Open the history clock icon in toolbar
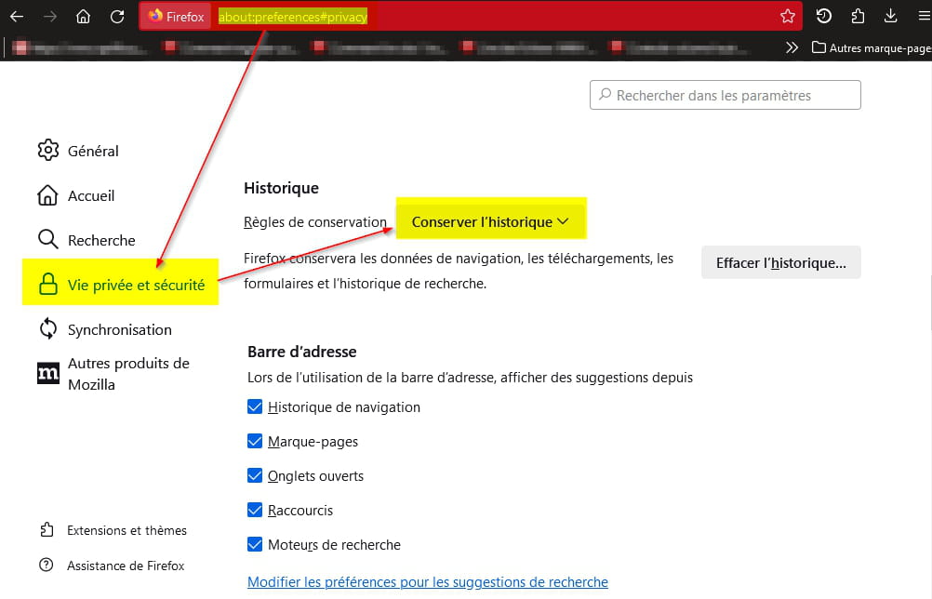 pos(824,17)
